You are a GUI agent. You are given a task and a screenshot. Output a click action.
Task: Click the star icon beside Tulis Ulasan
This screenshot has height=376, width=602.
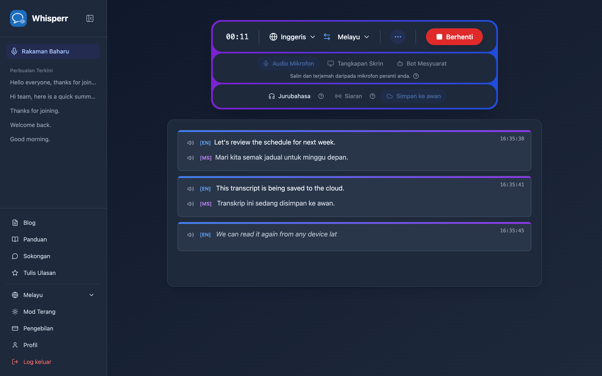coord(15,273)
